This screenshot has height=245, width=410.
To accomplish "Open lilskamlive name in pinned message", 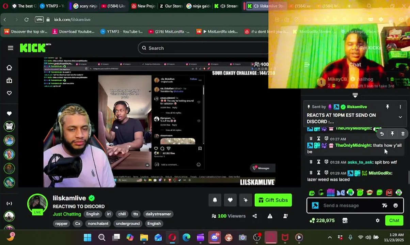I will click(x=357, y=107).
